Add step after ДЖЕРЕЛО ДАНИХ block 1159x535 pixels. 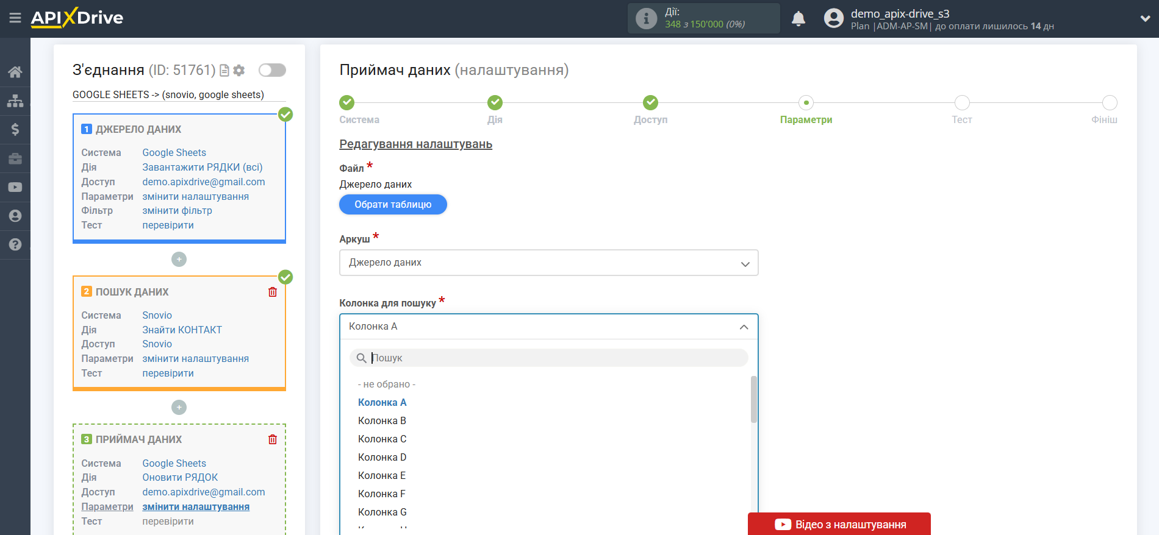tap(179, 259)
